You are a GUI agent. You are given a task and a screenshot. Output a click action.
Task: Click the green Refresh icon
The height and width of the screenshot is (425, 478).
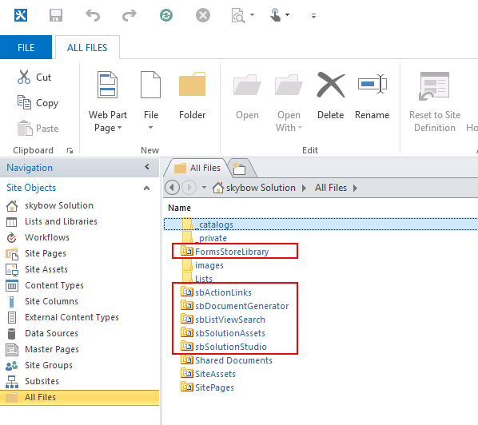[x=166, y=15]
